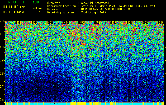Select the HROFFT 1.0.0 title text

pos(21,2)
